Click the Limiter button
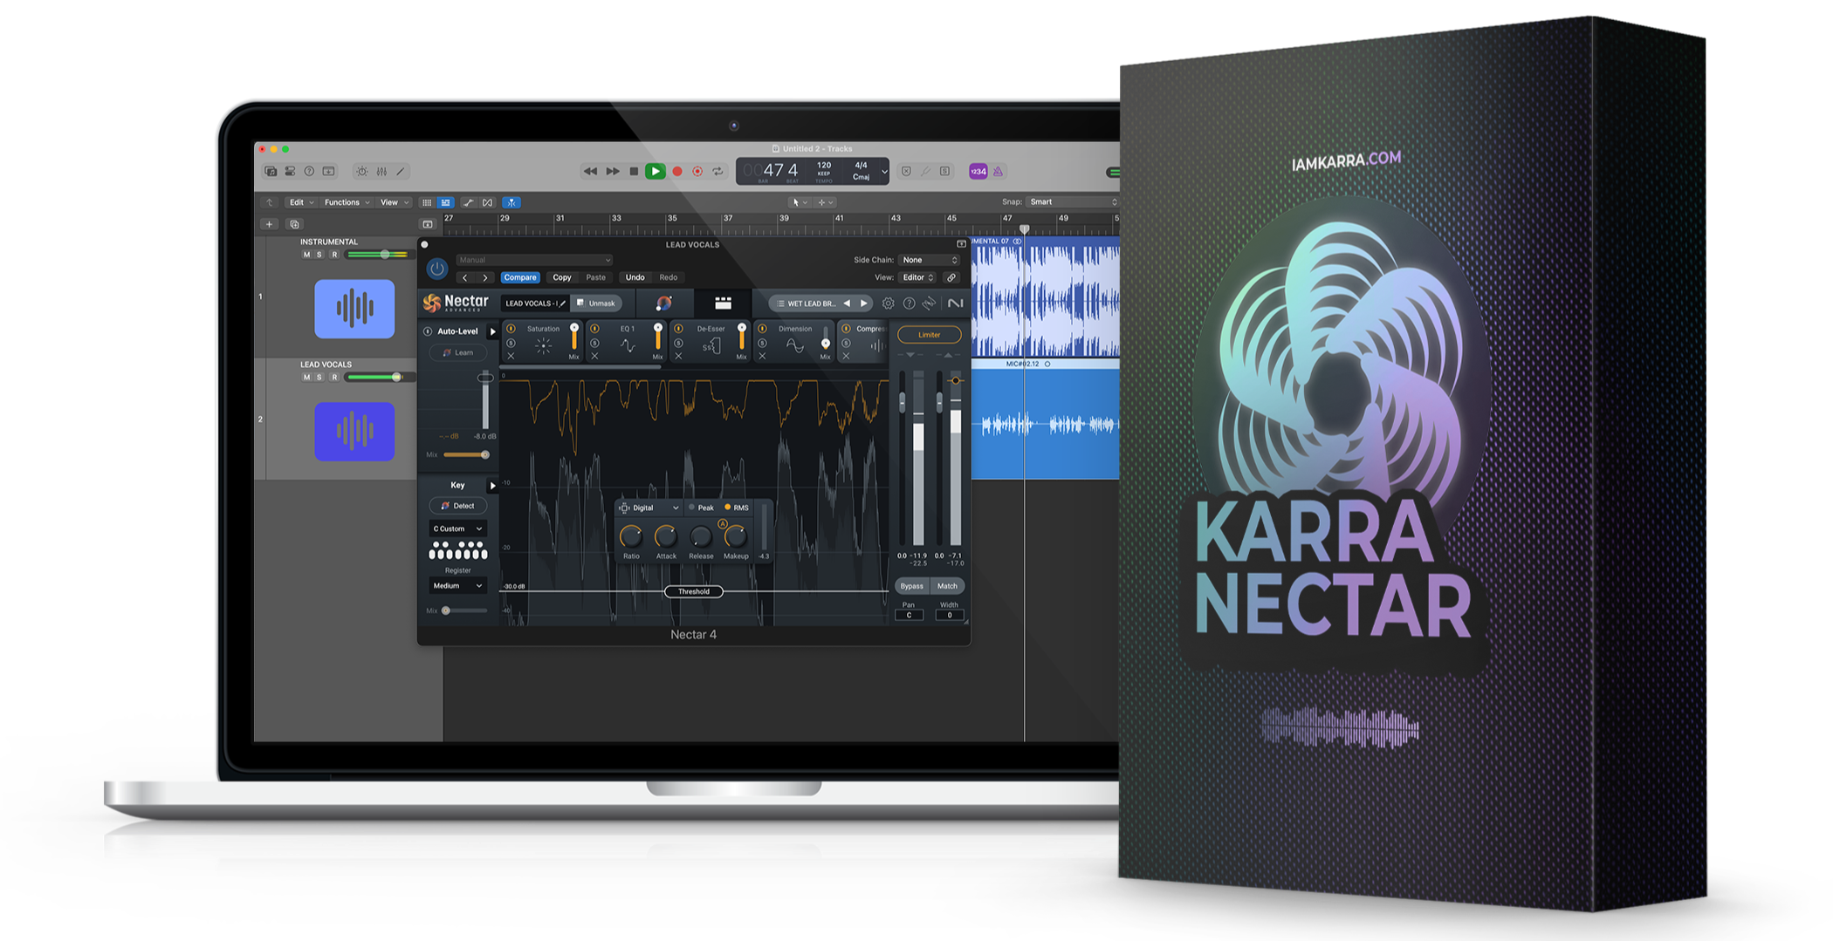This screenshot has width=1833, height=941. 929,335
